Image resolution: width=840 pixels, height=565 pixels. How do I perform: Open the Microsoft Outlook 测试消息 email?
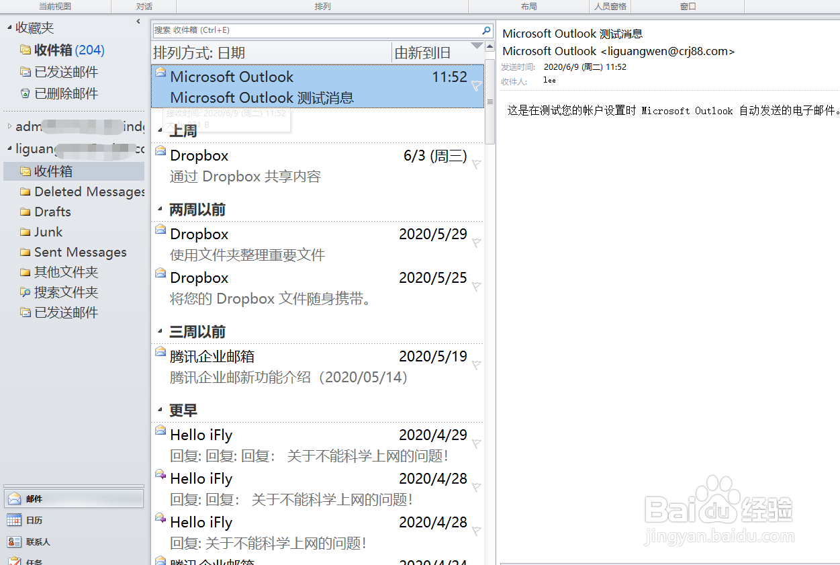[318, 87]
